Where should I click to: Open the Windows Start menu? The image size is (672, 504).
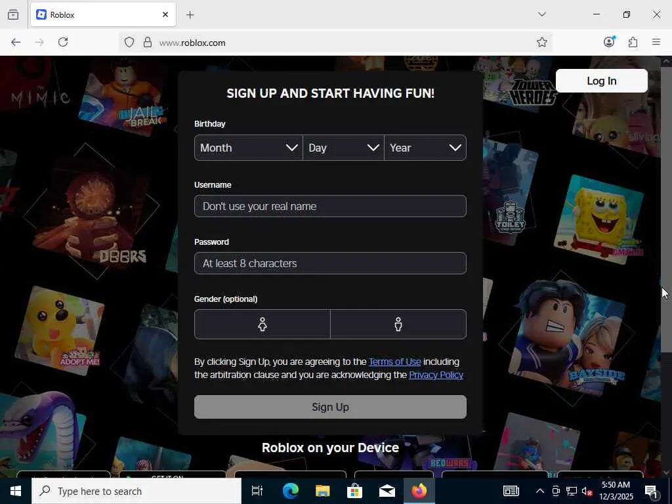pos(16,491)
